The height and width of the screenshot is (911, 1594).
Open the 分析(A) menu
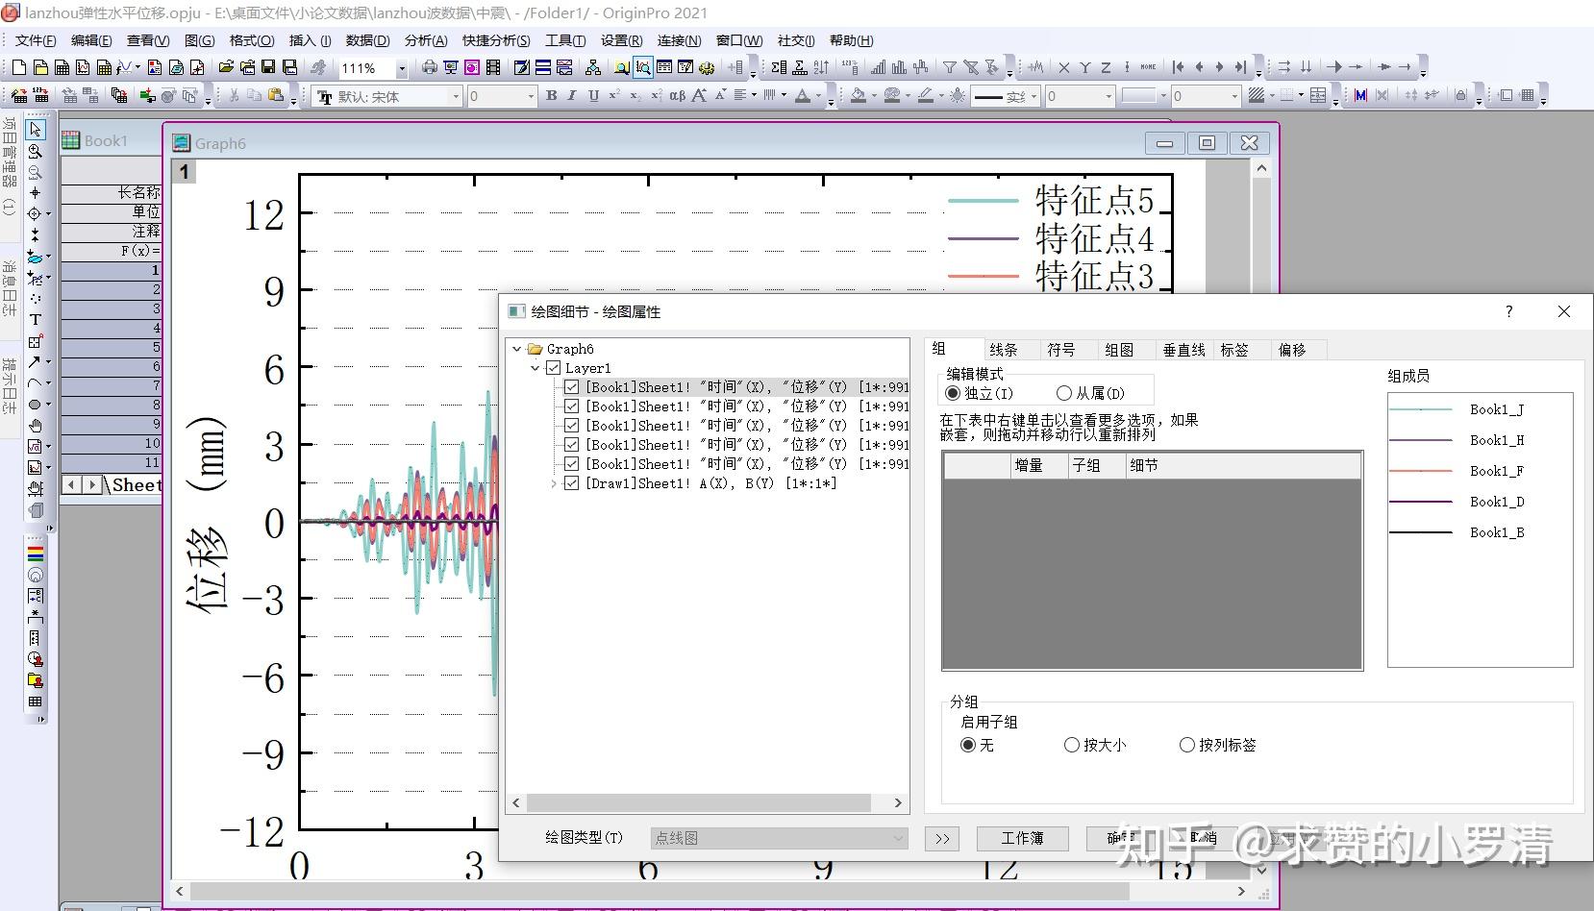(x=426, y=40)
